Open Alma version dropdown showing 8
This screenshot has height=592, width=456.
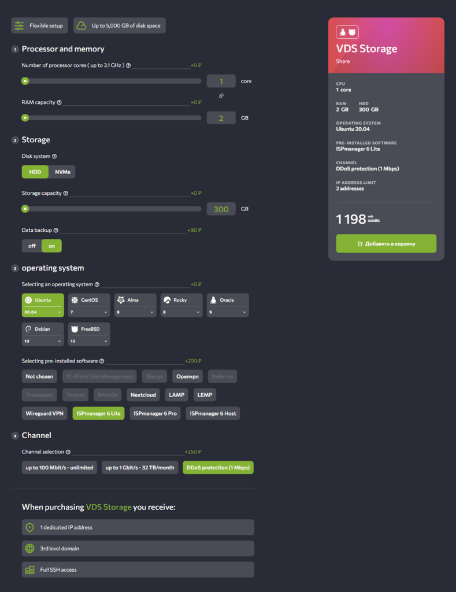pyautogui.click(x=135, y=312)
